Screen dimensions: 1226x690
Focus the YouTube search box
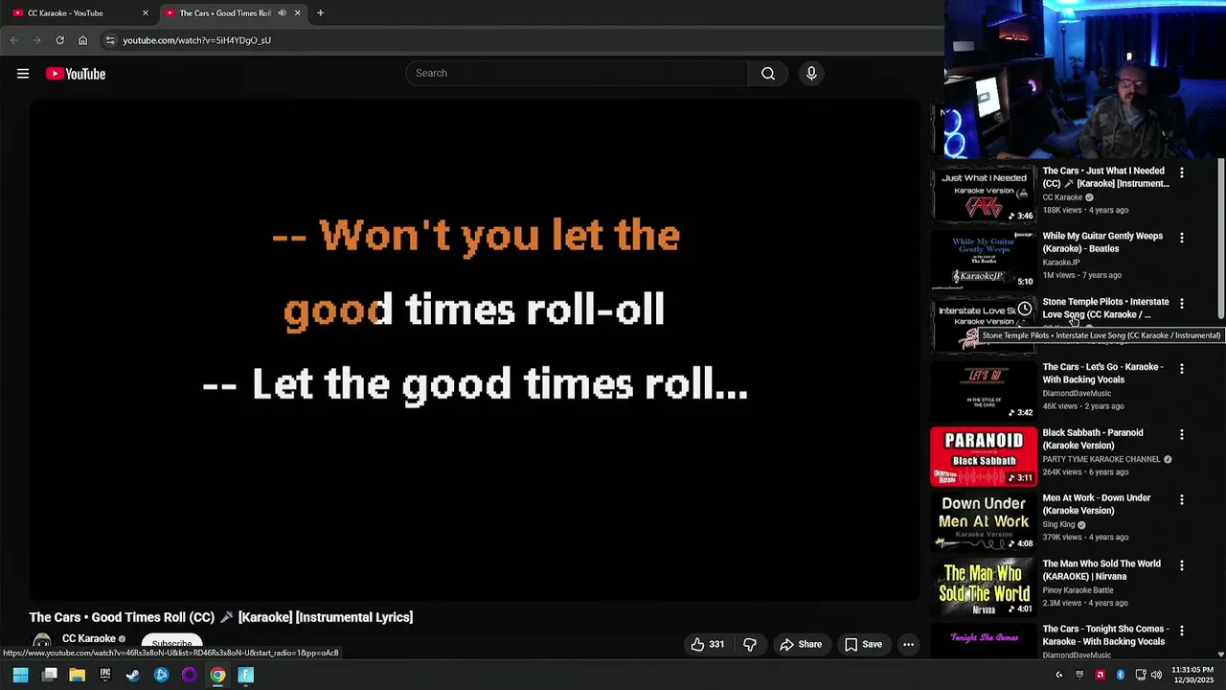tap(577, 74)
